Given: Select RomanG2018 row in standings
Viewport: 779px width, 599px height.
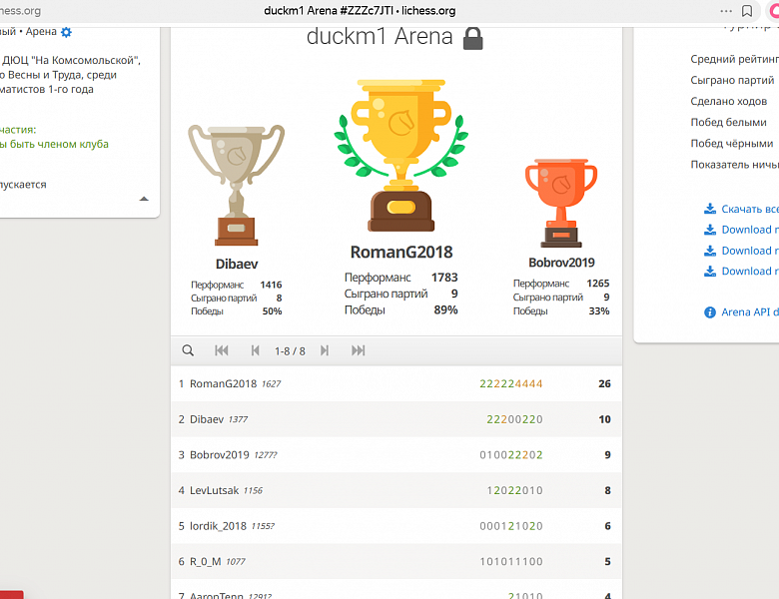Looking at the screenshot, I should pos(396,384).
